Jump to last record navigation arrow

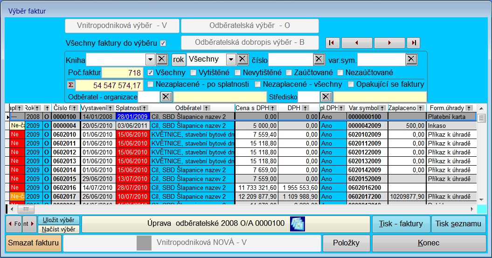pyautogui.click(x=413, y=43)
